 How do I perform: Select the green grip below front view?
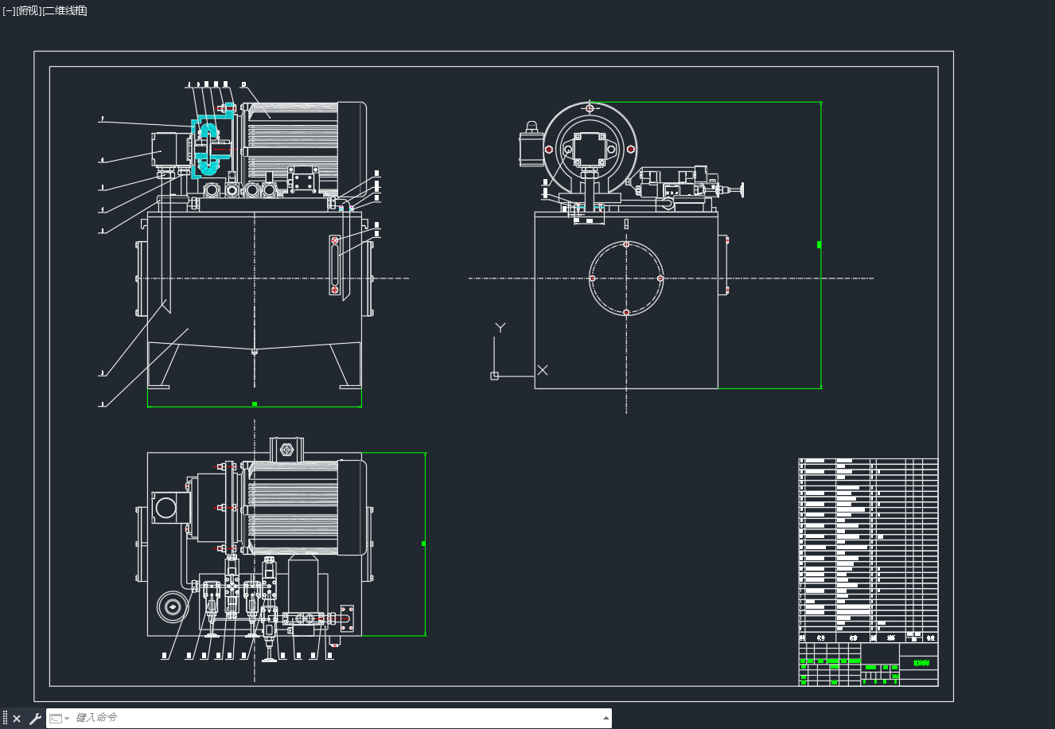pos(255,404)
